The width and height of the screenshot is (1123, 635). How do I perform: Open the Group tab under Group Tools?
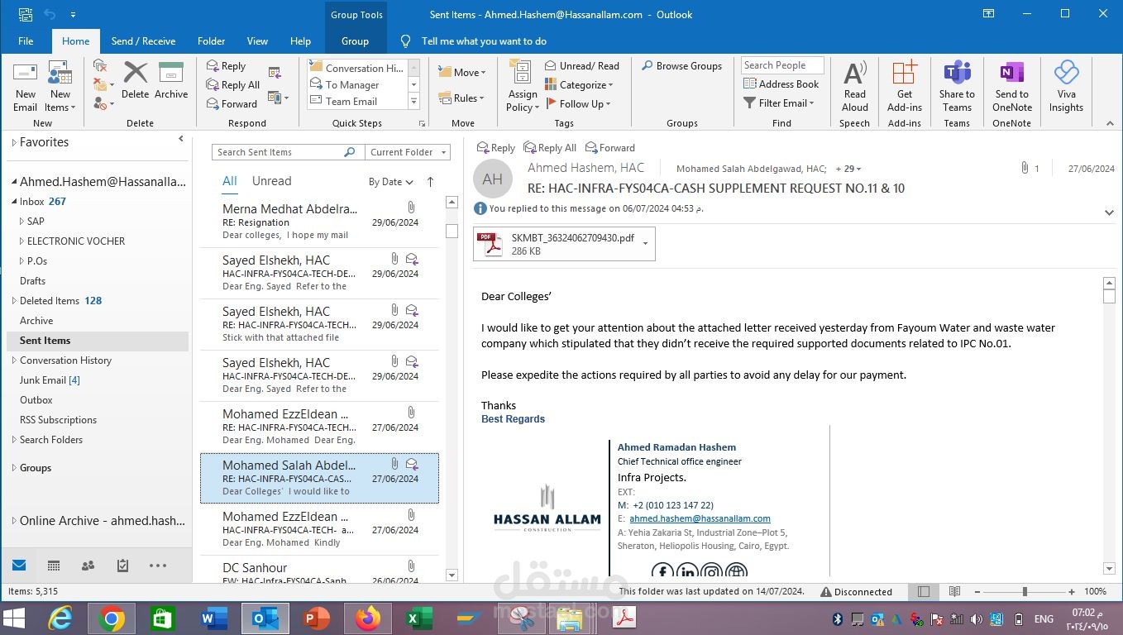pos(355,41)
